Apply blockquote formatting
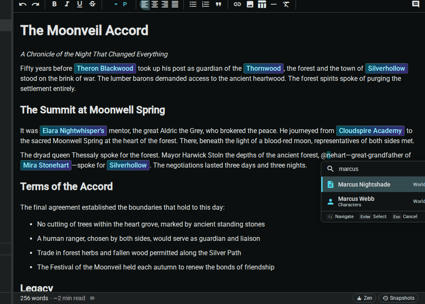425x304 pixels. pos(218,4)
